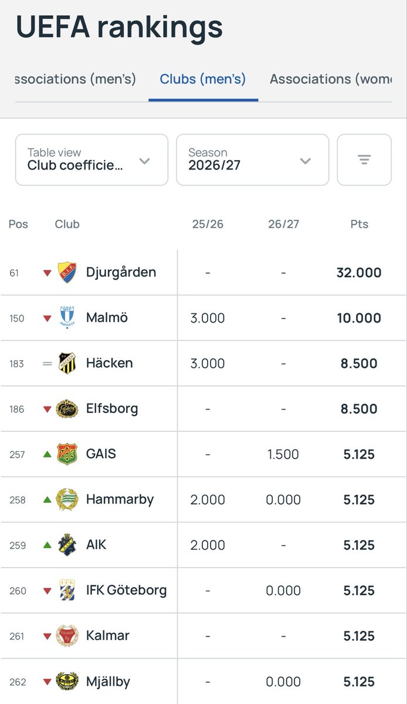The height and width of the screenshot is (704, 407).
Task: Switch to Associations (men's) tab
Action: click(x=75, y=79)
